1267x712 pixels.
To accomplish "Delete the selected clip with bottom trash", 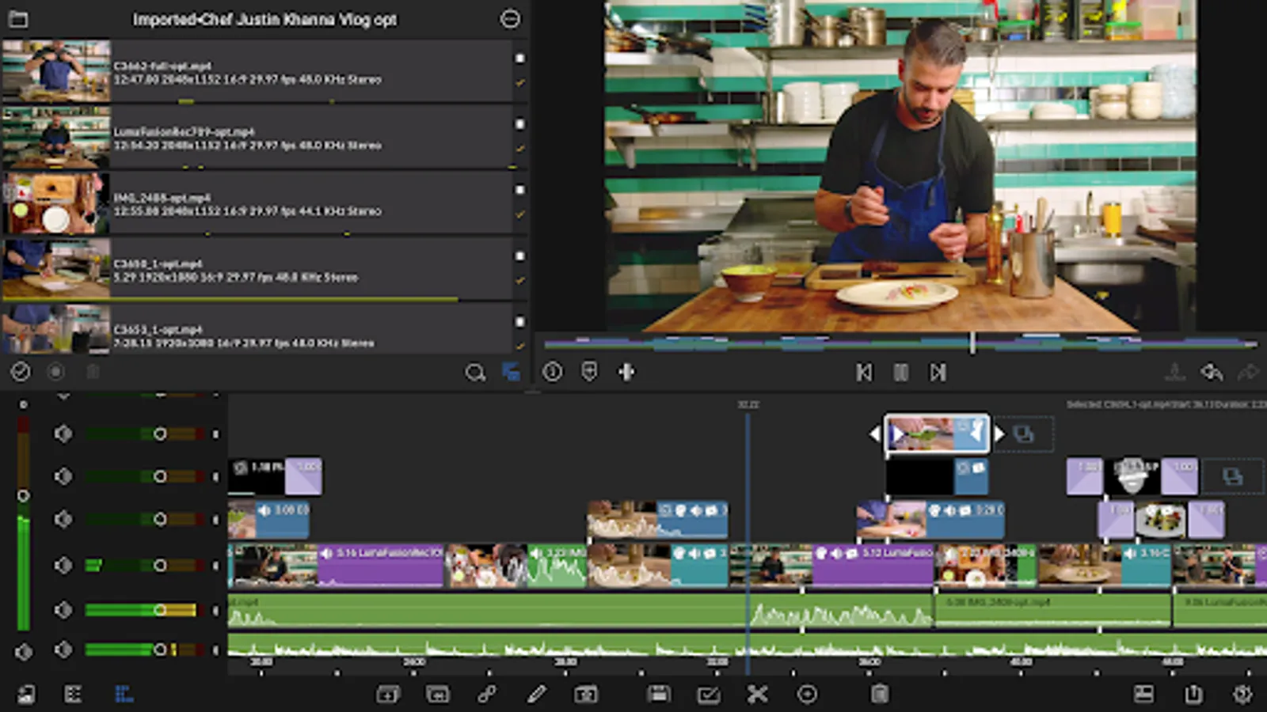I will (880, 695).
